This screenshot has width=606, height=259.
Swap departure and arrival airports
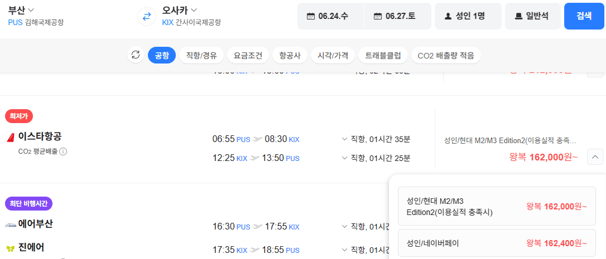click(147, 17)
